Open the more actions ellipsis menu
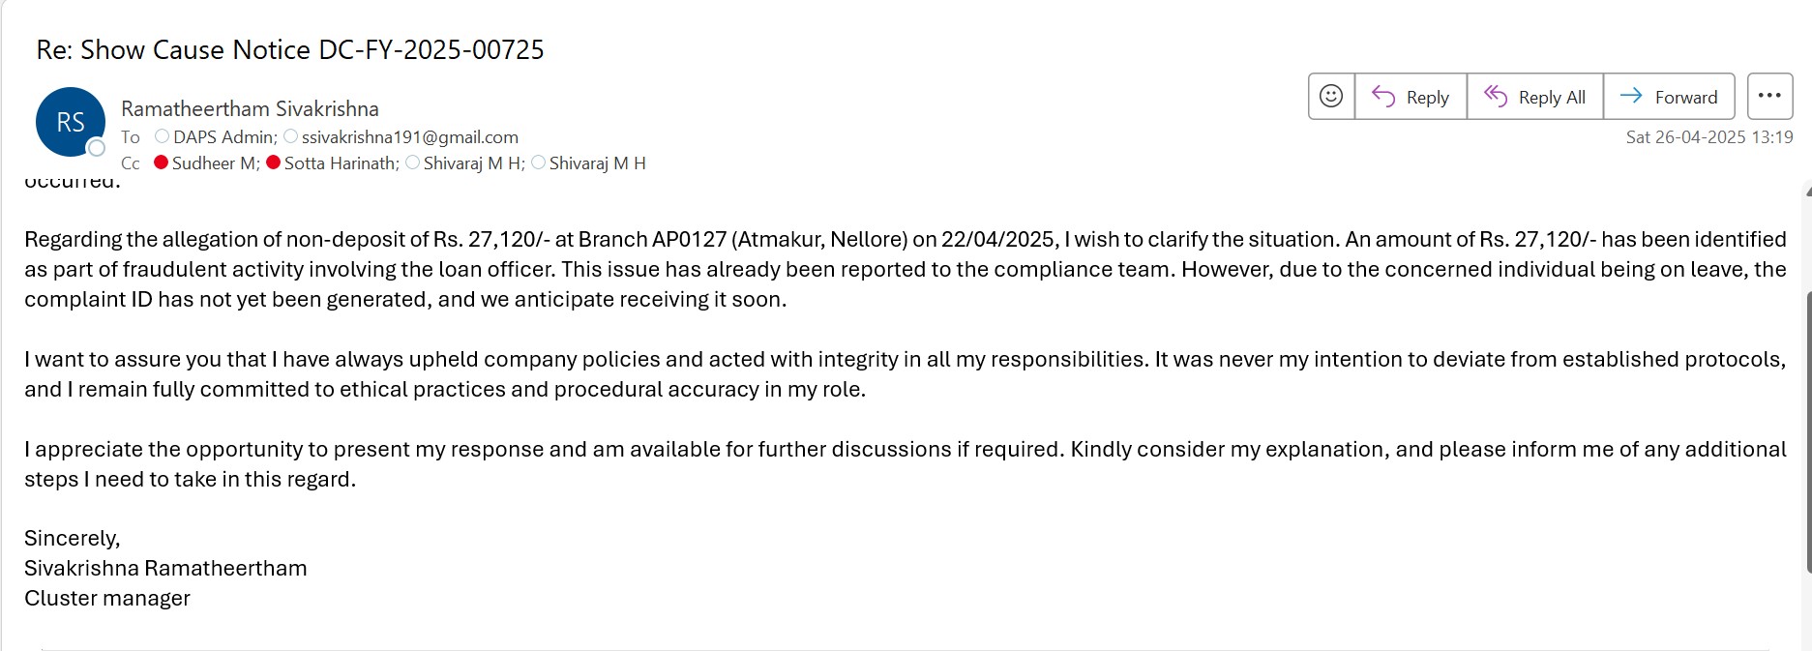Image resolution: width=1812 pixels, height=651 pixels. point(1769,97)
